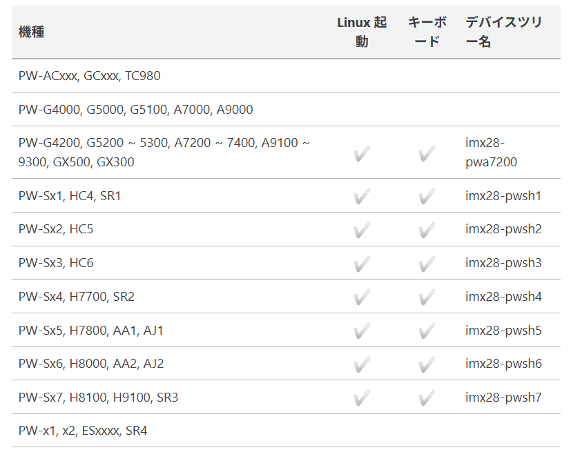This screenshot has width=571, height=450.
Task: Click the keyboard checkmark for PW-G4200 row
Action: coord(427,153)
